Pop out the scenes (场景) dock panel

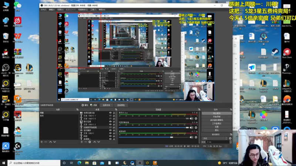tap(77, 109)
